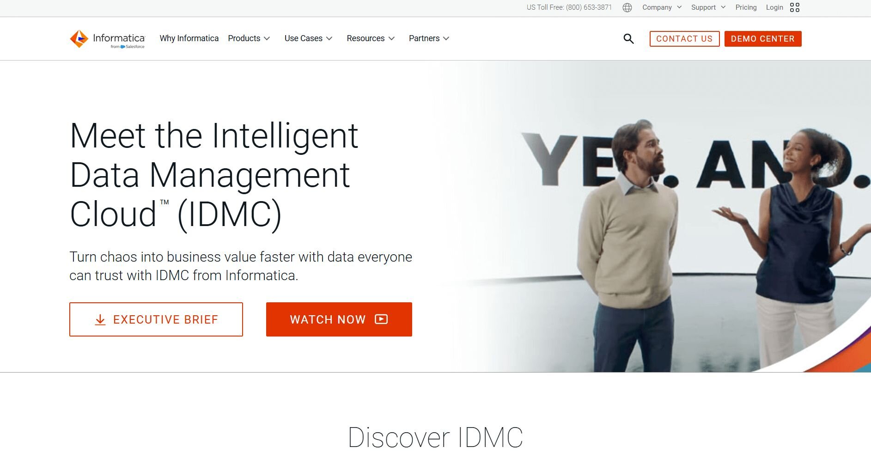Click the Login link
Screen dimensions: 871x453
774,7
